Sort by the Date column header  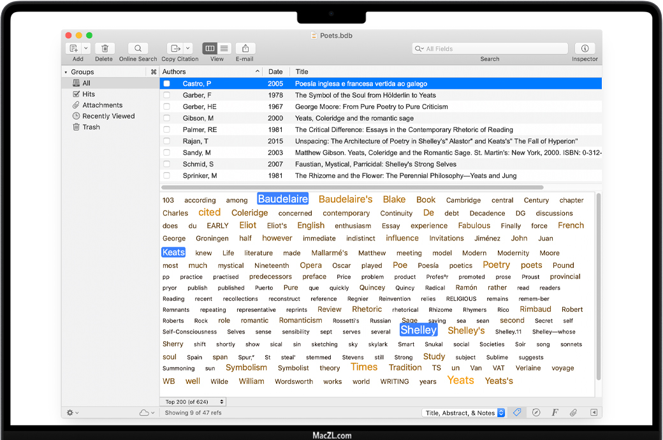(x=275, y=72)
